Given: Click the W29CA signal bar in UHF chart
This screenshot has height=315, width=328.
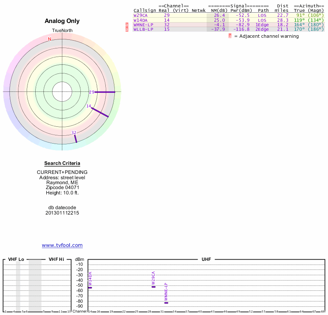Looking at the screenshot, I should tap(153, 287).
